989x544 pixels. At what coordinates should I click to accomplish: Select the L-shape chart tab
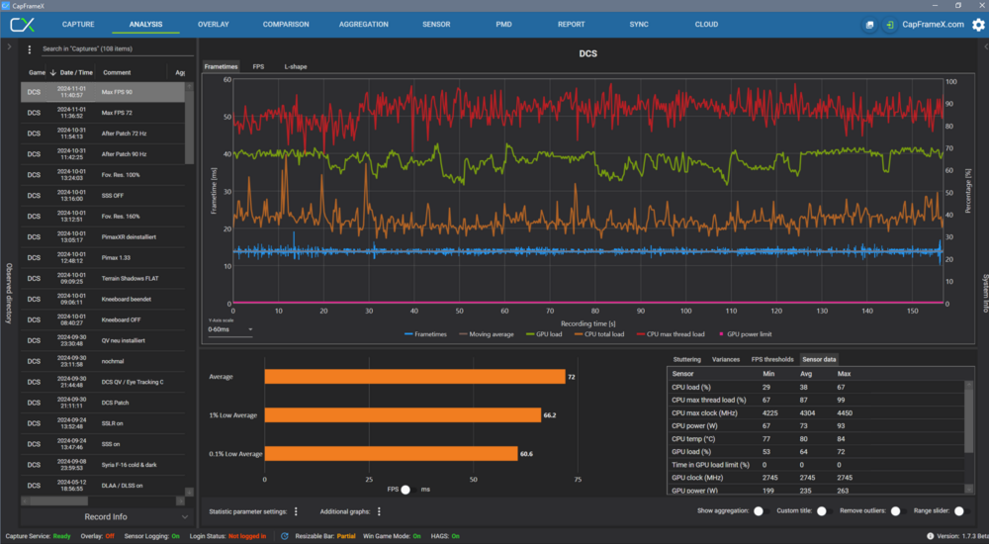point(295,66)
